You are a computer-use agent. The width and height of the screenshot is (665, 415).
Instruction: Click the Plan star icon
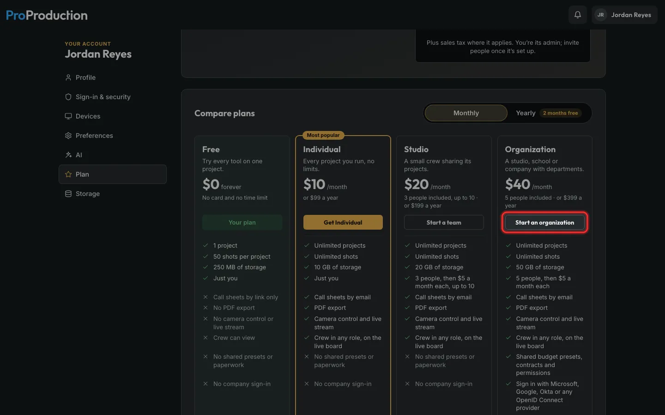pos(68,174)
